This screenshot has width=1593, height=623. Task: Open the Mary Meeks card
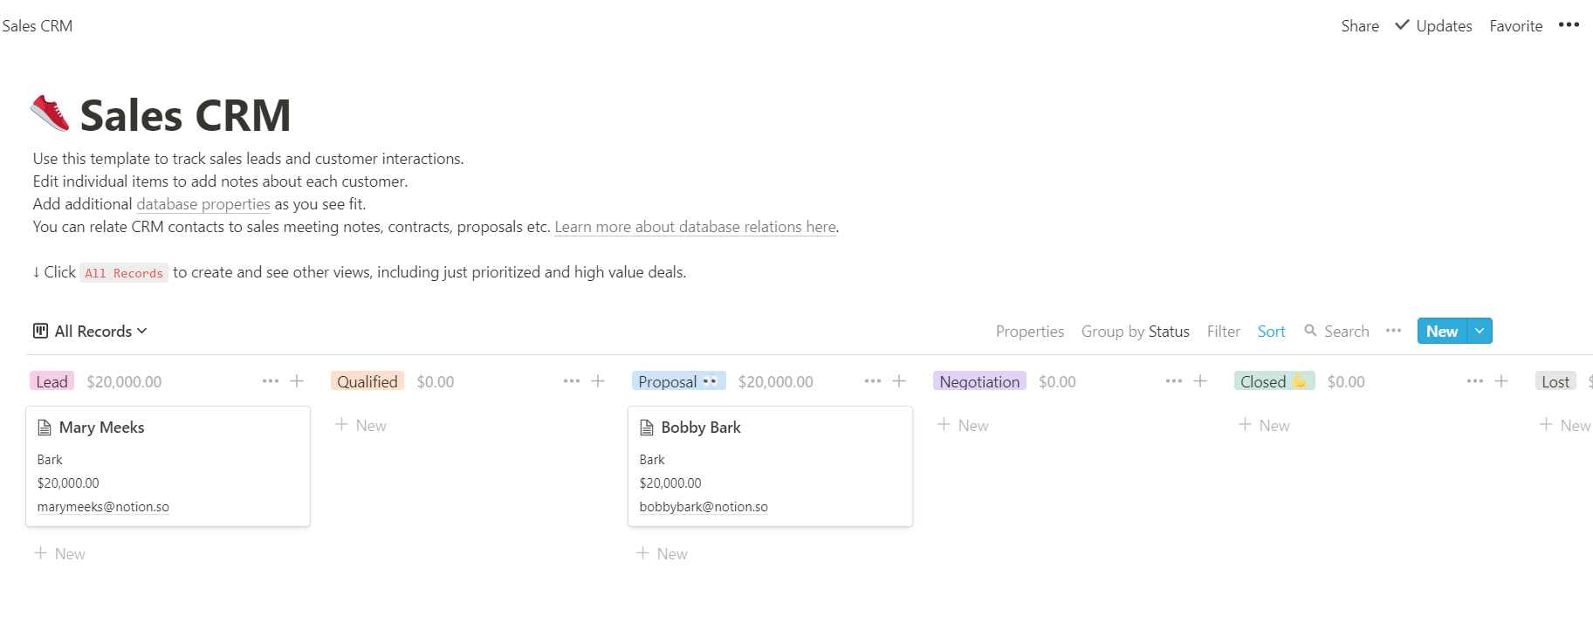pyautogui.click(x=168, y=466)
